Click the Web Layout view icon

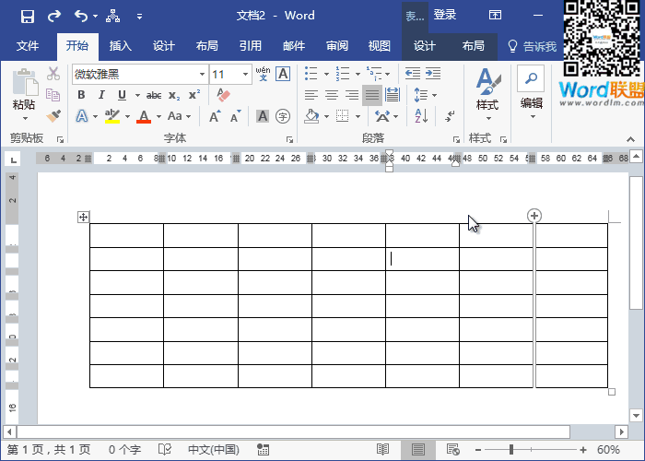(453, 450)
